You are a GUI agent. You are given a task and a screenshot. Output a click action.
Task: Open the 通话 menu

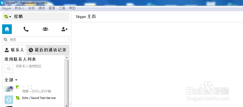pos(42,8)
